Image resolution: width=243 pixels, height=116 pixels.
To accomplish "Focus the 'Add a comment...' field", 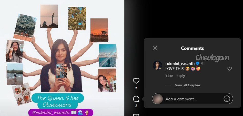I will (192, 99).
